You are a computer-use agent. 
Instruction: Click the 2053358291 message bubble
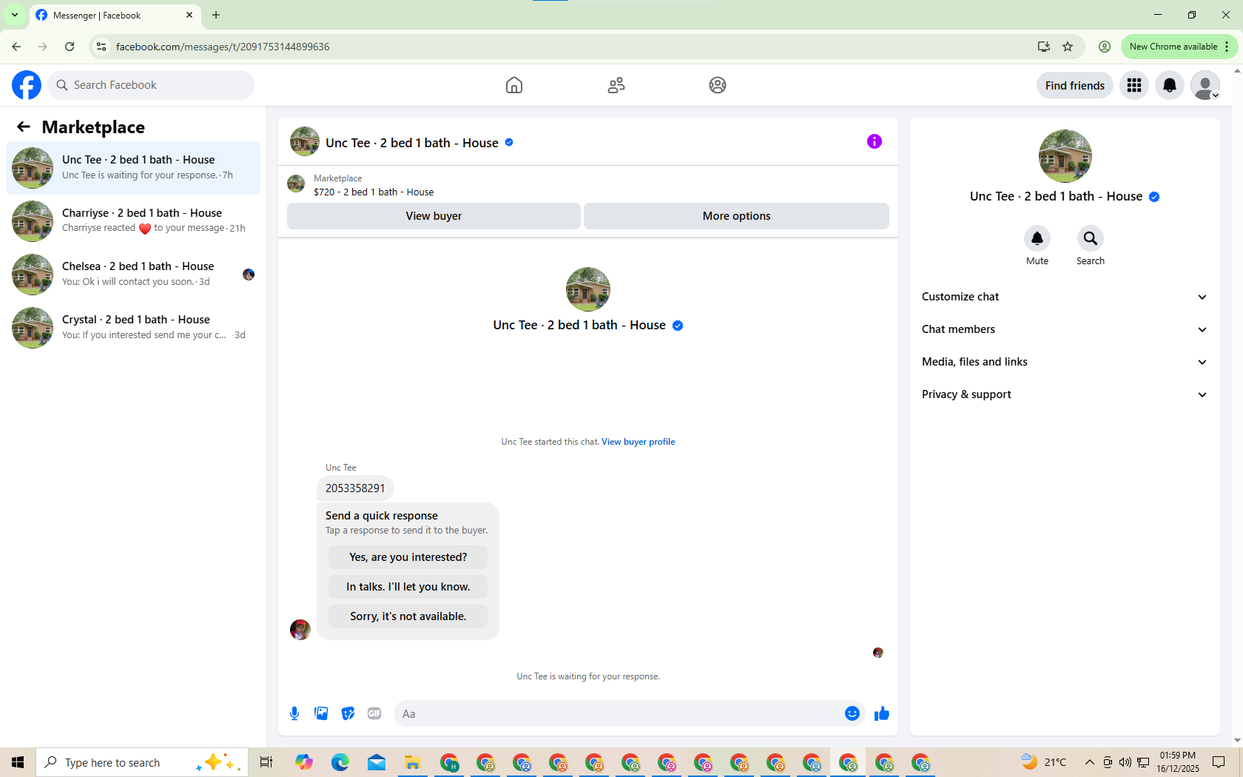pos(355,488)
